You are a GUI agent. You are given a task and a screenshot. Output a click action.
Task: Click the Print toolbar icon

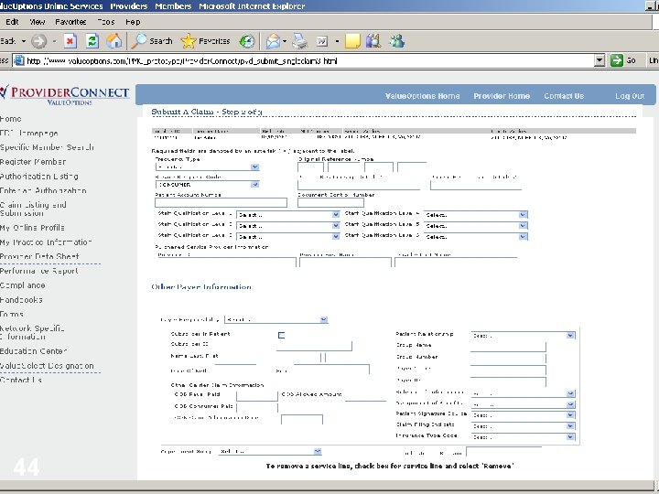[x=299, y=41]
